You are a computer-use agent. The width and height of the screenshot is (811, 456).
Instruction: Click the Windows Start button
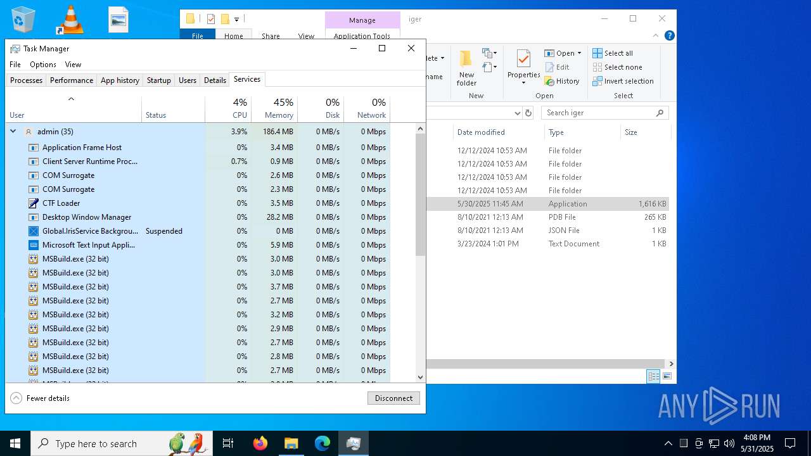(x=15, y=443)
